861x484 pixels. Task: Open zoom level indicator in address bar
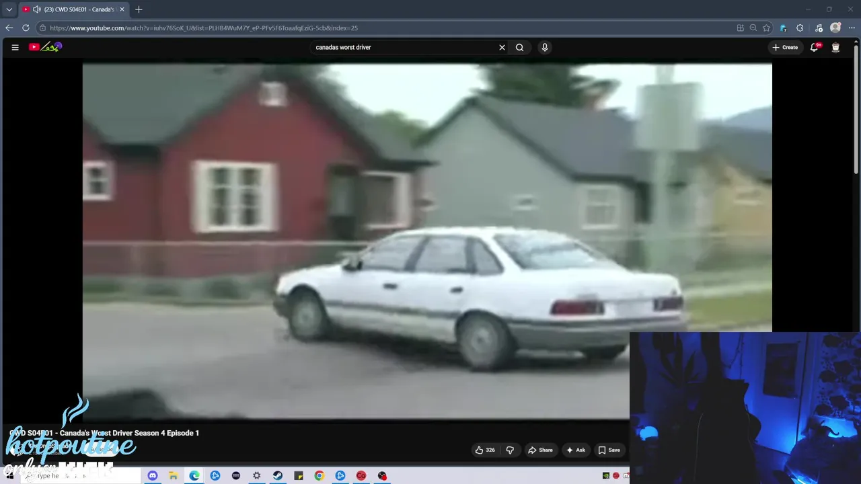(x=753, y=28)
